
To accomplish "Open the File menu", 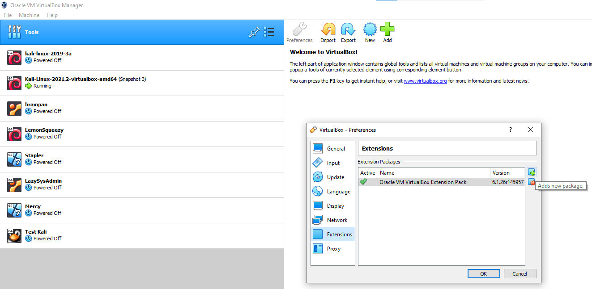I will click(8, 15).
